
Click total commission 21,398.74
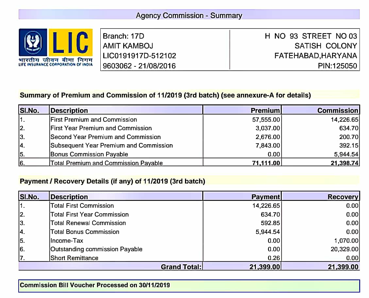tap(344, 163)
